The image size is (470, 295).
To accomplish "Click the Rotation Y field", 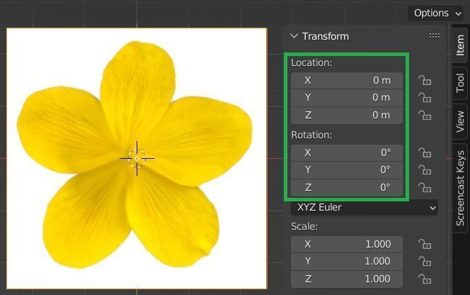I will click(x=347, y=170).
